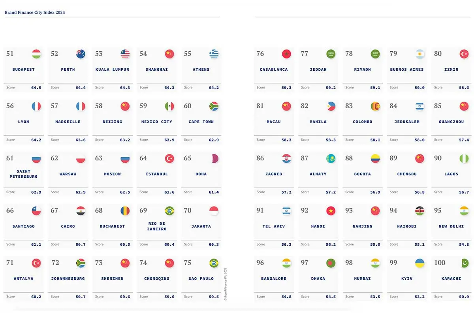Click the rank number 88 for Bogota
The image size is (474, 316).
coord(349,158)
